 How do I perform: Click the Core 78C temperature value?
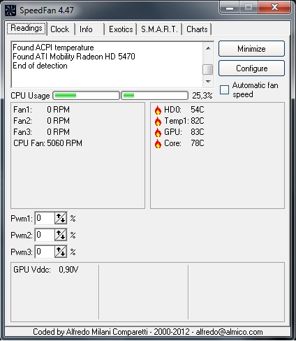pos(198,143)
